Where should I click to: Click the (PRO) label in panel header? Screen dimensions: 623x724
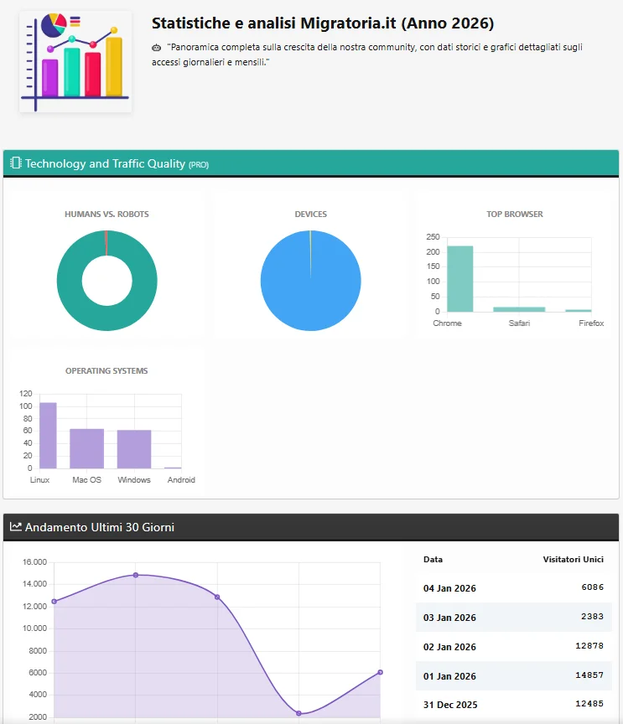[x=199, y=165]
